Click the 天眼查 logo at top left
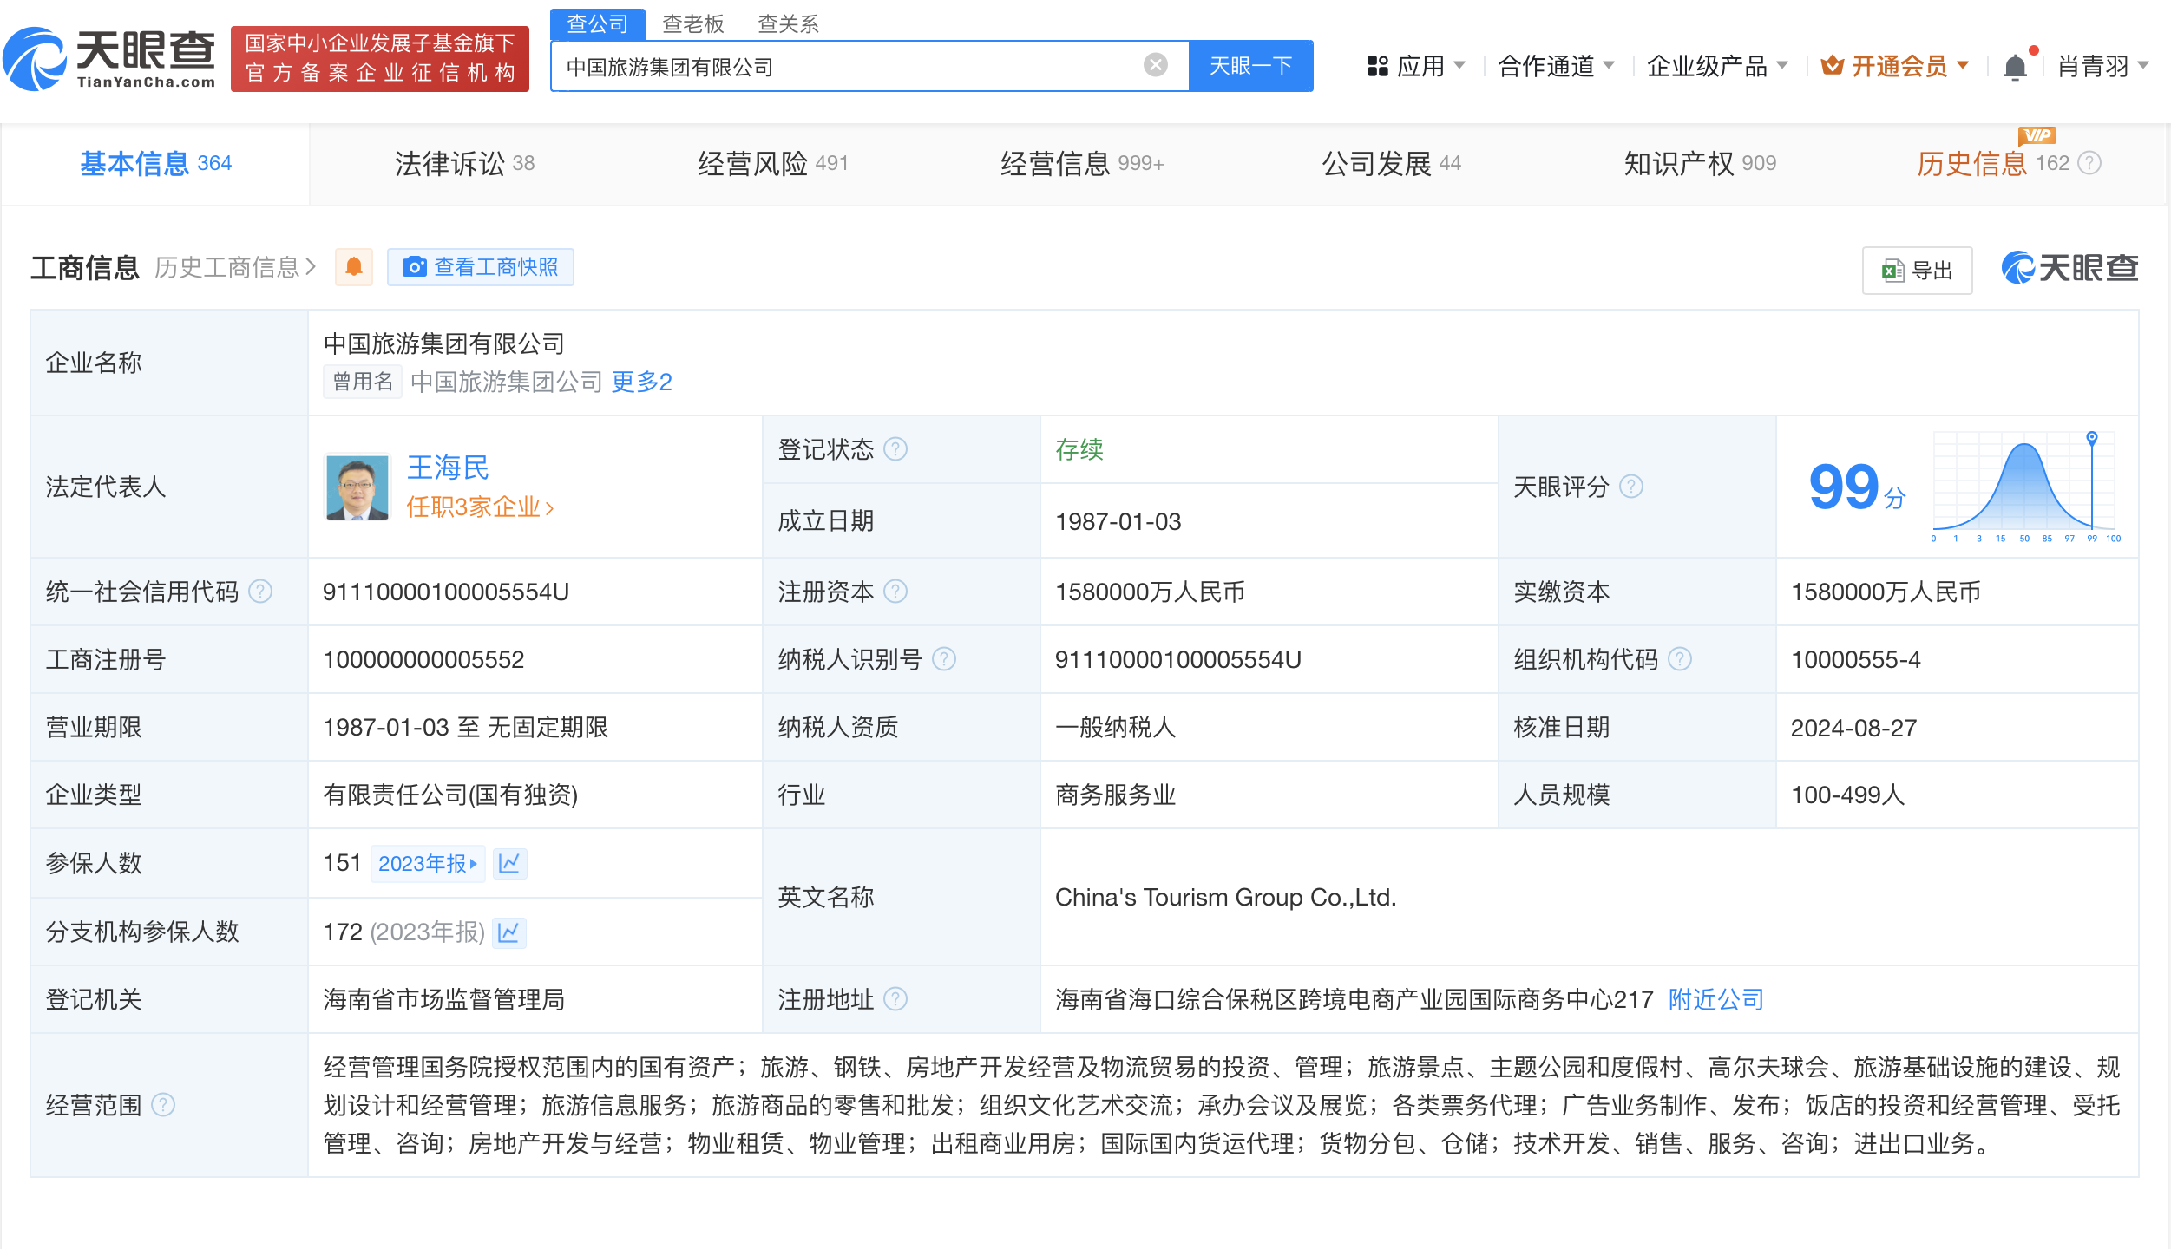This screenshot has height=1249, width=2171. (x=108, y=58)
